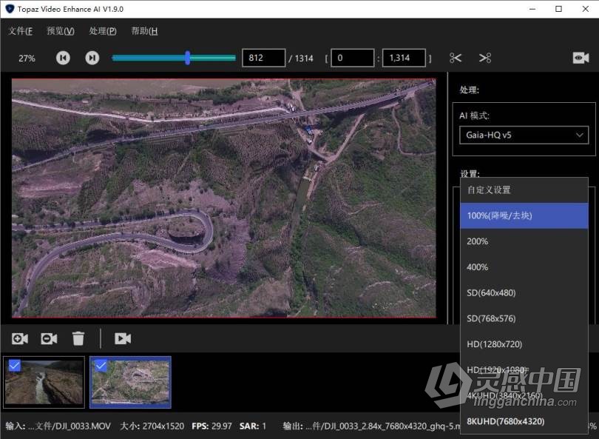Screen dimensions: 599x439
Task: Select the first river video thumbnail
Action: click(44, 382)
